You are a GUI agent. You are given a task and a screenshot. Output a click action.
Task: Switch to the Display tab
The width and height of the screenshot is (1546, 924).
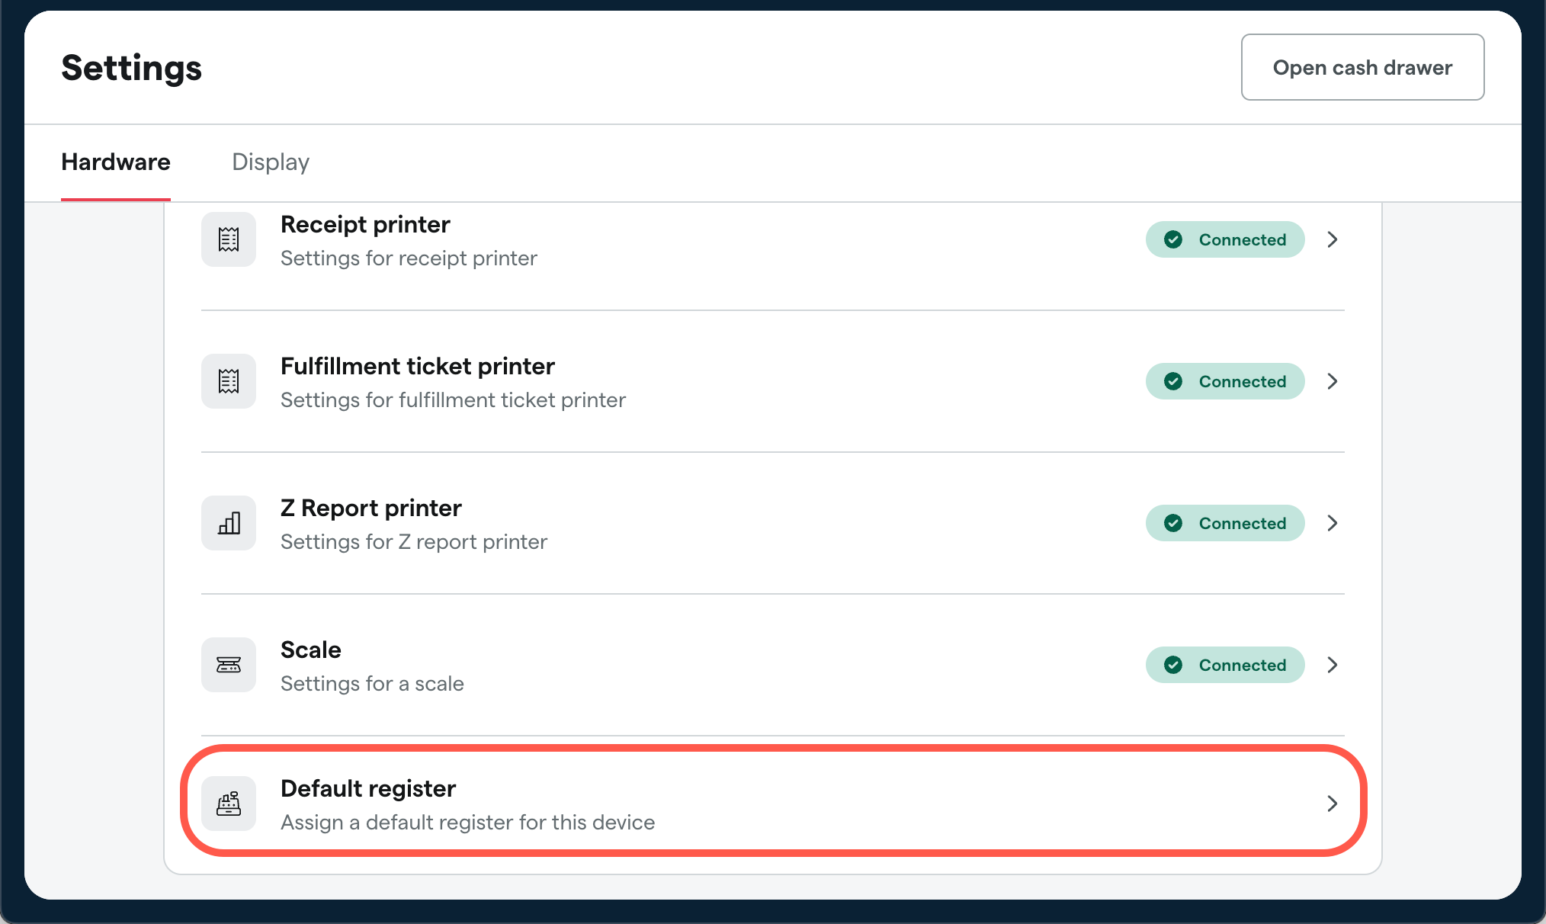pos(271,162)
